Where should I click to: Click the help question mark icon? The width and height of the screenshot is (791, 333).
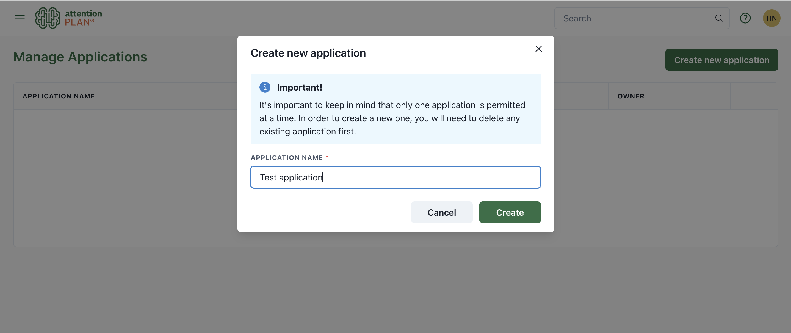pos(746,18)
